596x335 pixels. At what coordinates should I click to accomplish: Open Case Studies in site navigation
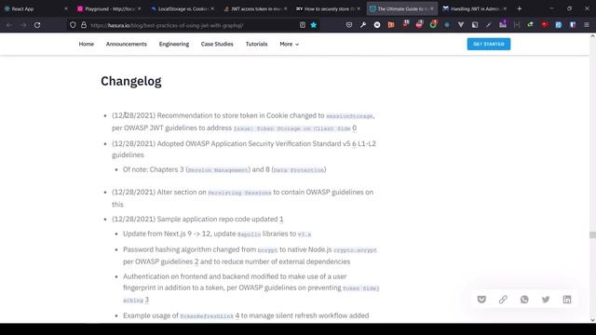pyautogui.click(x=217, y=44)
